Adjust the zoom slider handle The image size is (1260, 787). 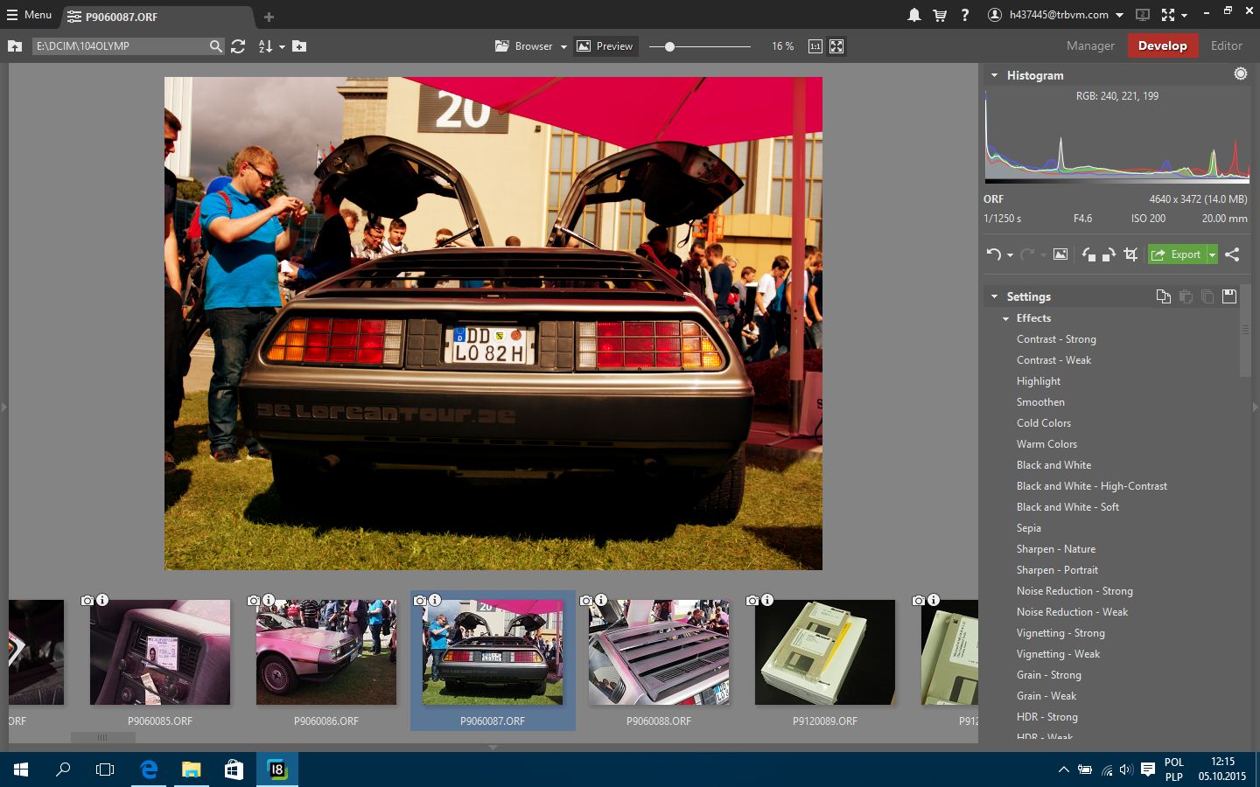(x=669, y=46)
